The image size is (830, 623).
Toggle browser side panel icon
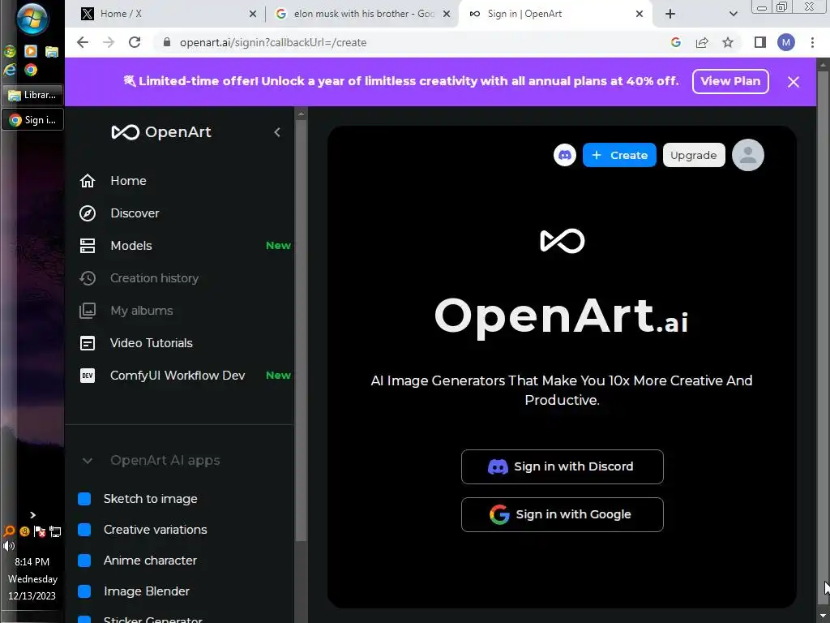coord(760,42)
